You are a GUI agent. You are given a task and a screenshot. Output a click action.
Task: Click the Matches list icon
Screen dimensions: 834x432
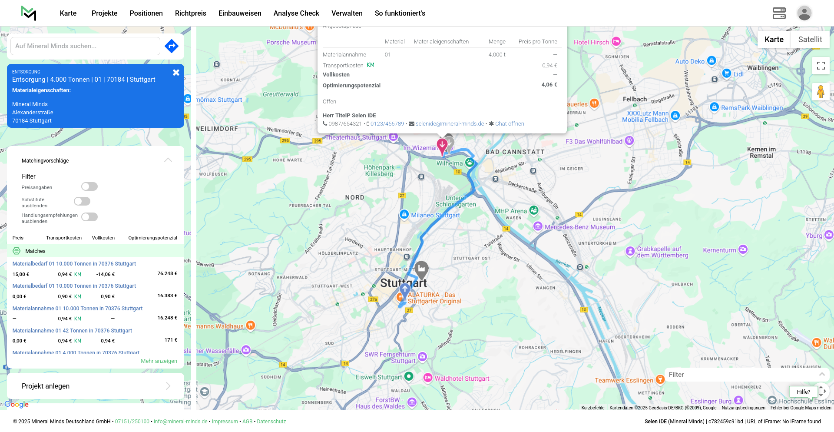click(17, 251)
